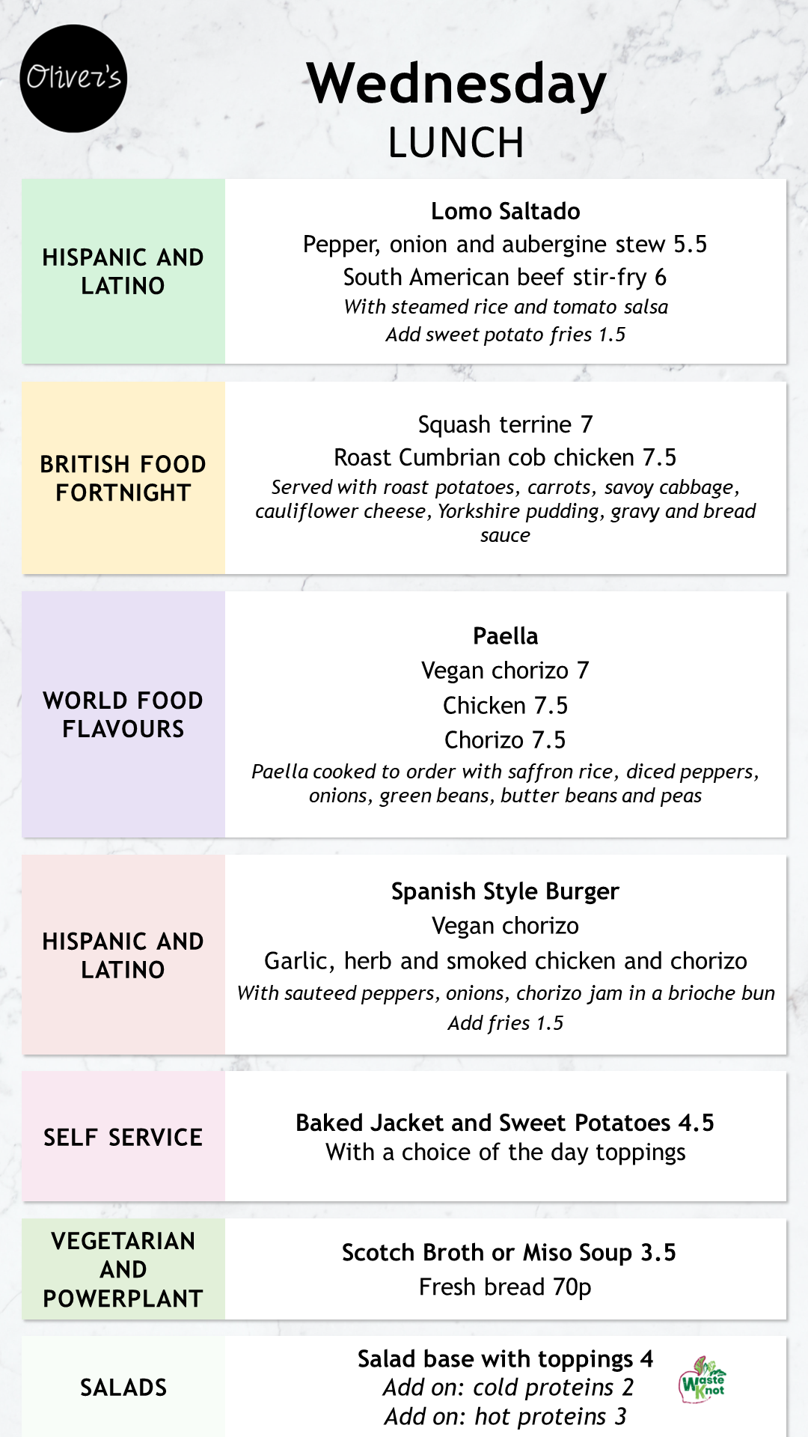This screenshot has width=808, height=1437.
Task: Click Scotch Broth or Miso Soup 3.5
Action: click(509, 1252)
